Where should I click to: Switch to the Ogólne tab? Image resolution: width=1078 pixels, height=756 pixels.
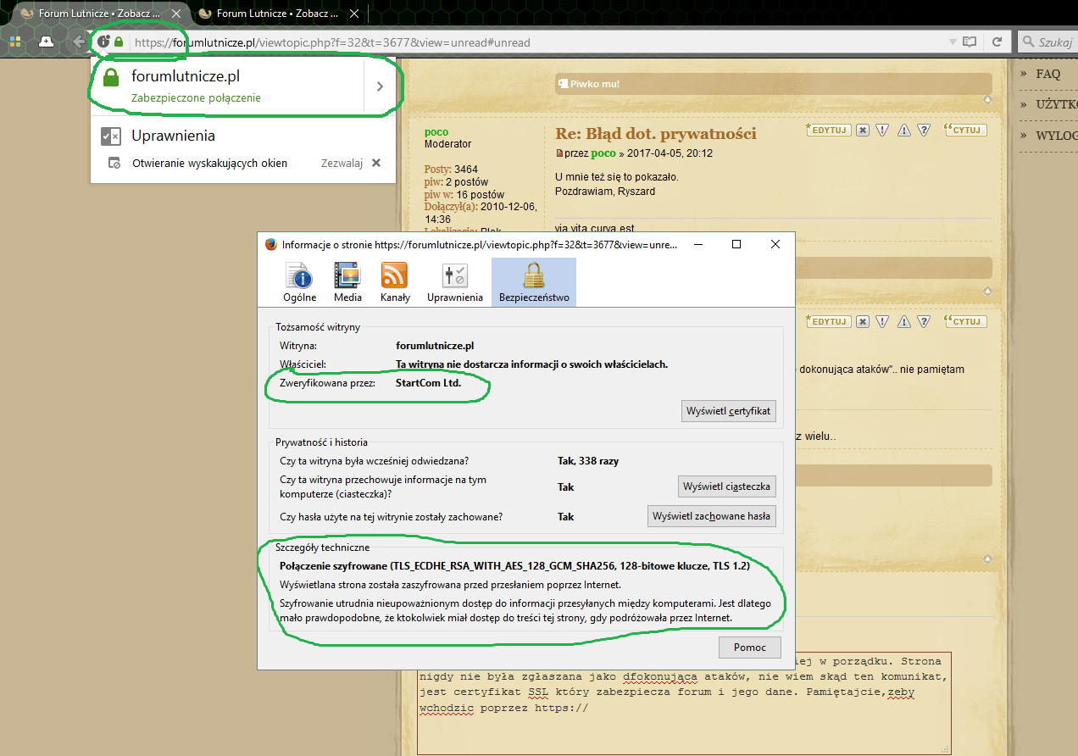pyautogui.click(x=299, y=282)
